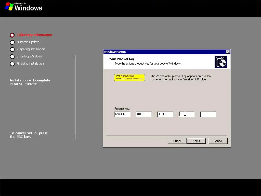The height and width of the screenshot is (196, 261).
Task: Click the 'Your Product Key' heading
Action: click(122, 59)
